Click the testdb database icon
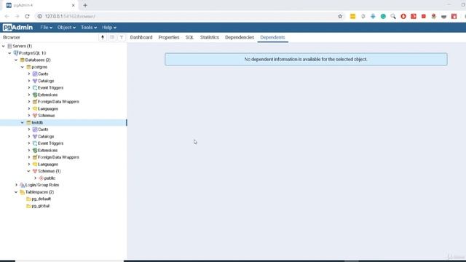The height and width of the screenshot is (262, 466). tap(28, 122)
